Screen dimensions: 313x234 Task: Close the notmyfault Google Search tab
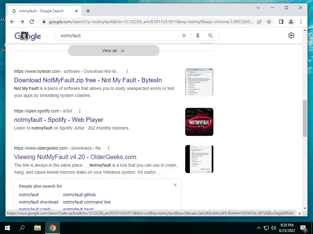pos(76,11)
